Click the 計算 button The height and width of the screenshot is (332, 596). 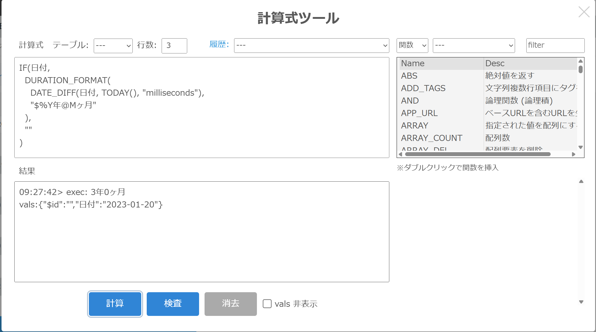[115, 304]
